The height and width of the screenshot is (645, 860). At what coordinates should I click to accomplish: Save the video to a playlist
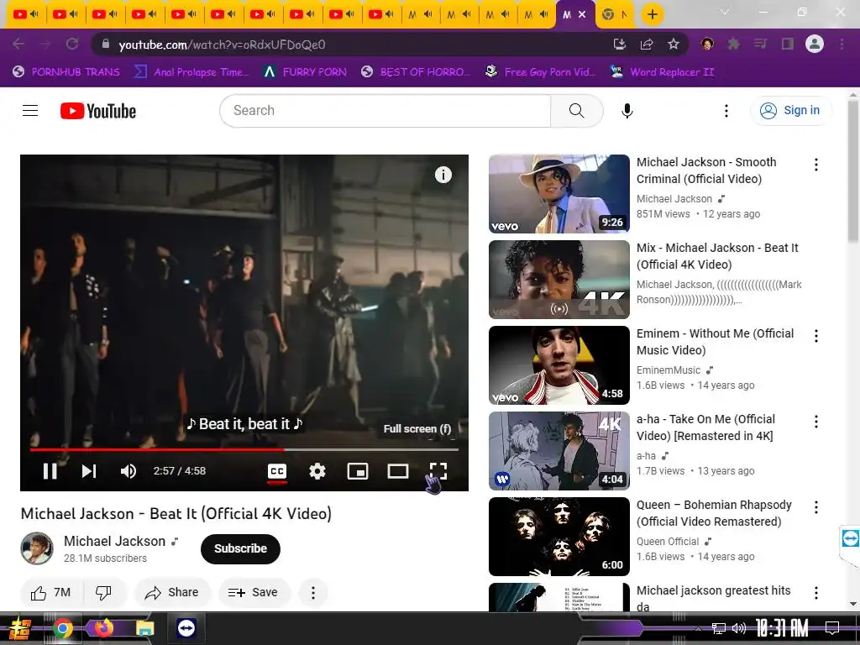tap(254, 592)
